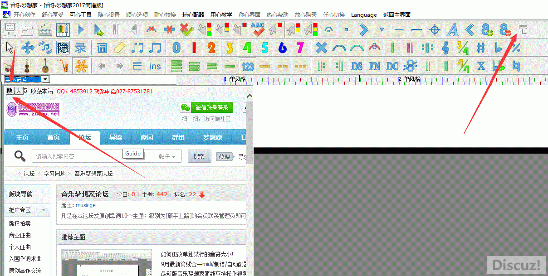Click the 收藏本站 link
This screenshot has height=276, width=548.
click(x=42, y=91)
